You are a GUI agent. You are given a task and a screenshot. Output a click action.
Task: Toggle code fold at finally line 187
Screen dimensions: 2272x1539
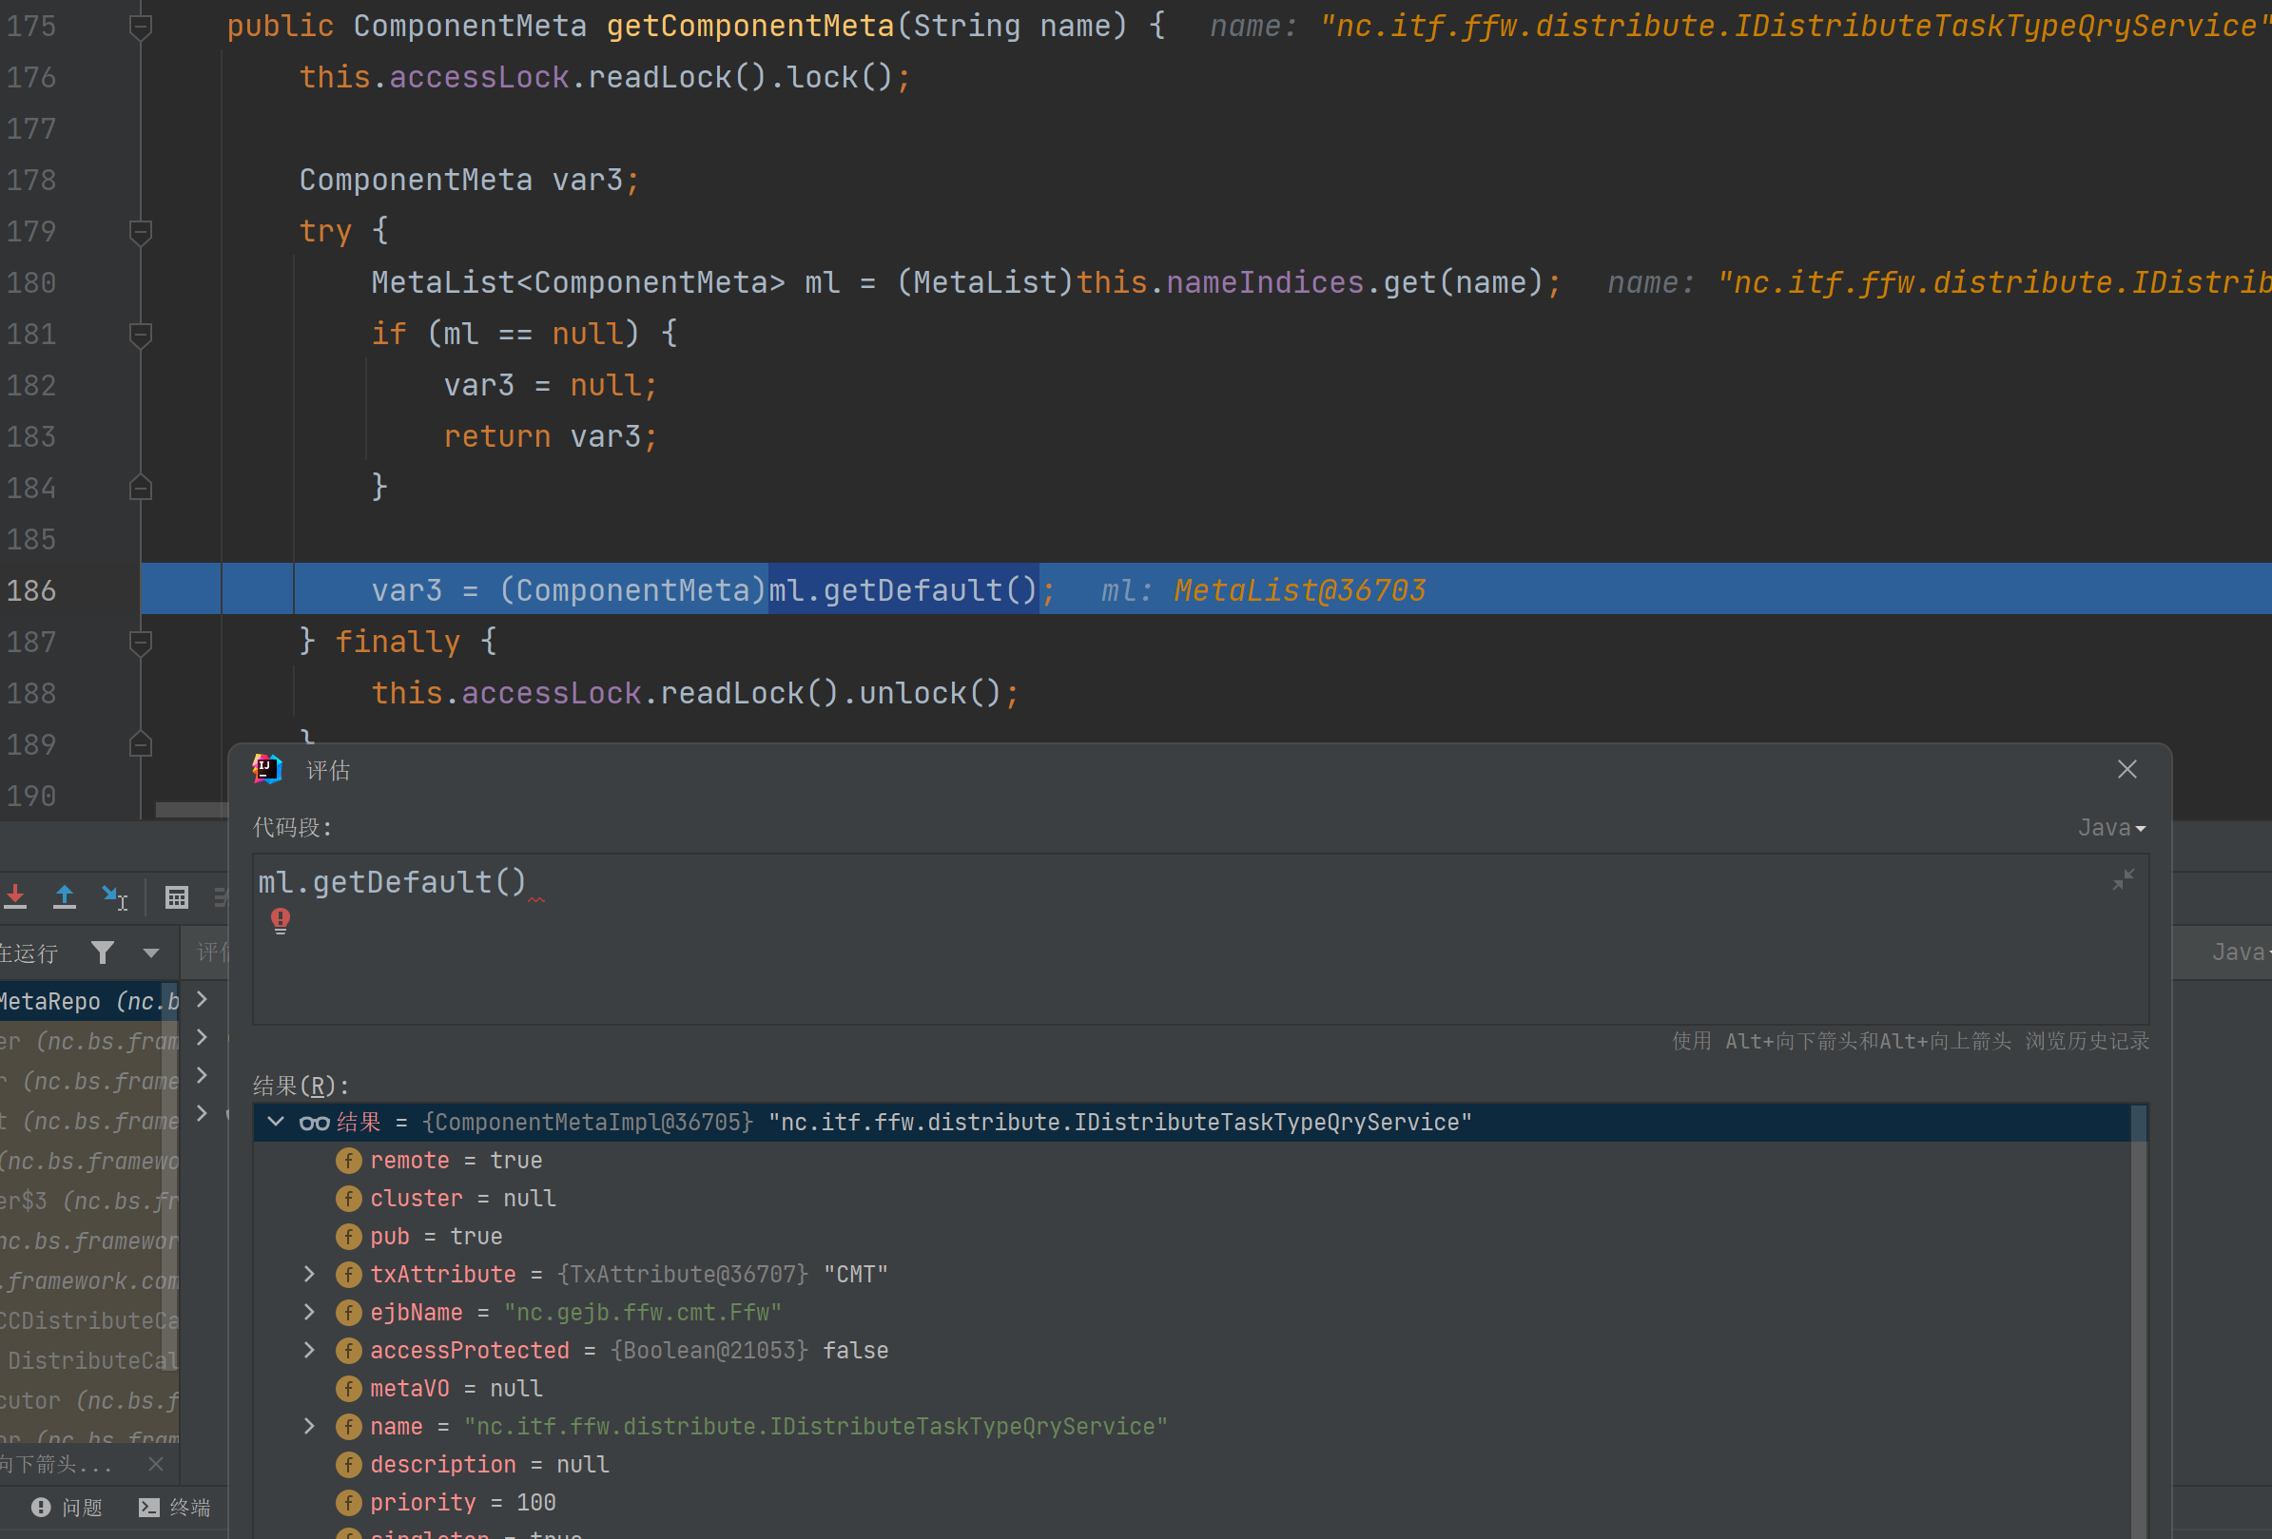click(141, 642)
